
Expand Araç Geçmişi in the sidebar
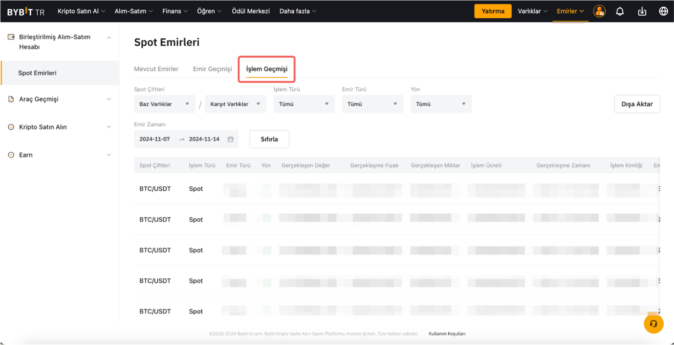pos(59,99)
